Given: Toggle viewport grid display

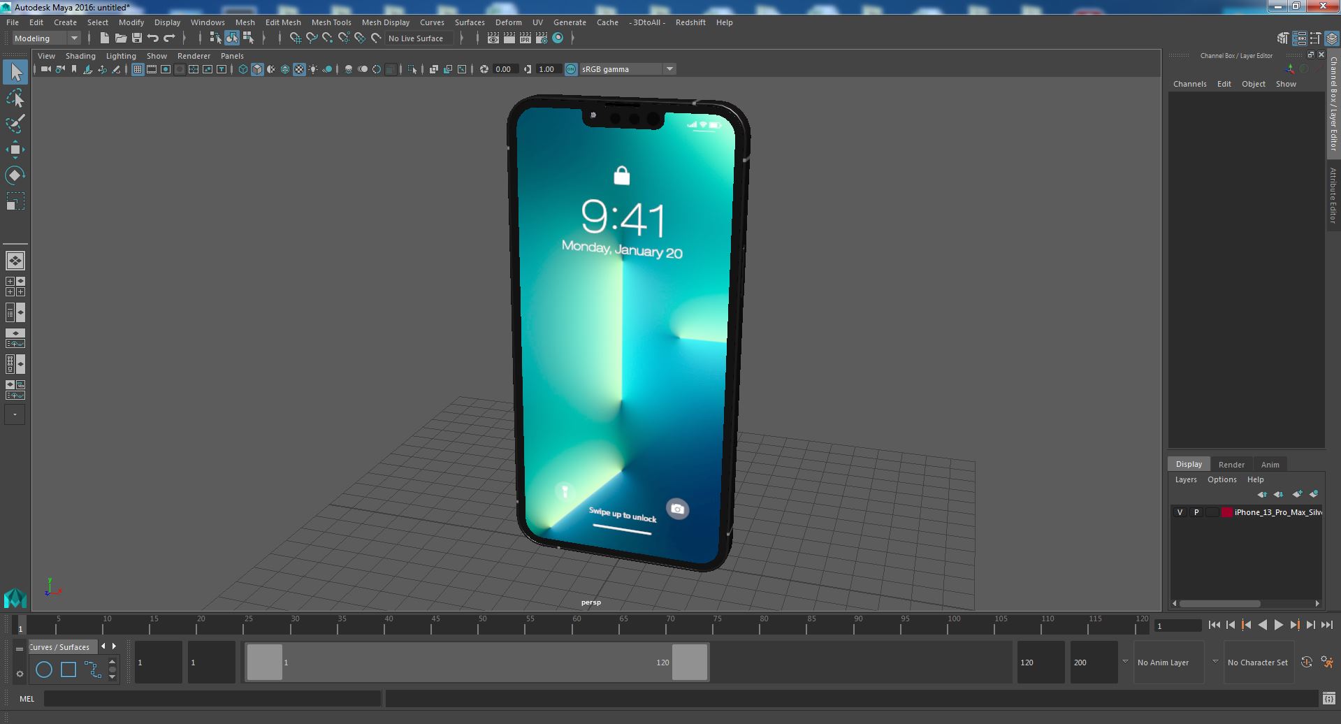Looking at the screenshot, I should pos(138,69).
